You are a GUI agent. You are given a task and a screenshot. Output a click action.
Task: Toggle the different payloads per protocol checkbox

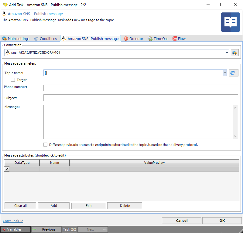[46, 145]
